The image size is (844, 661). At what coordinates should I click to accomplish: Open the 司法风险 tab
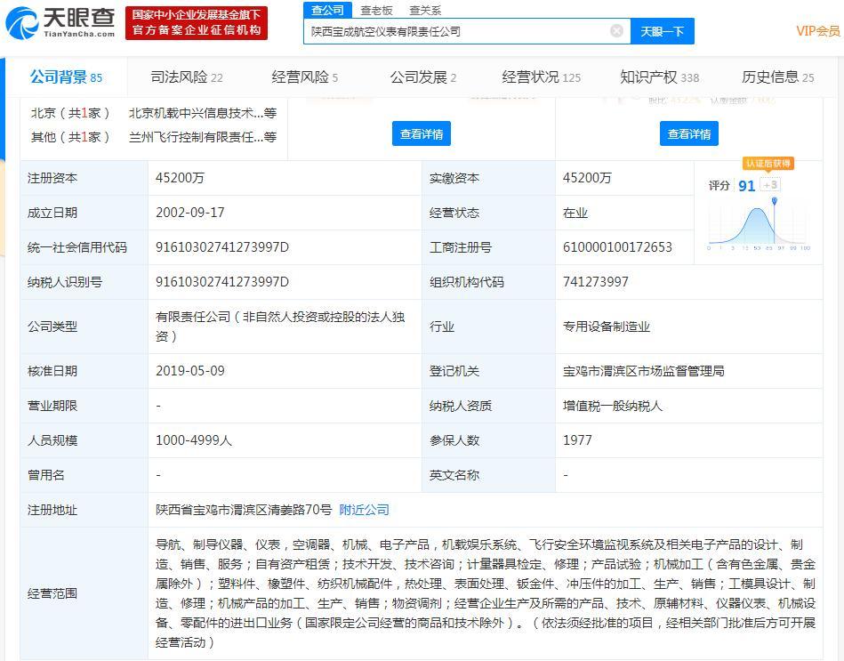pos(186,77)
